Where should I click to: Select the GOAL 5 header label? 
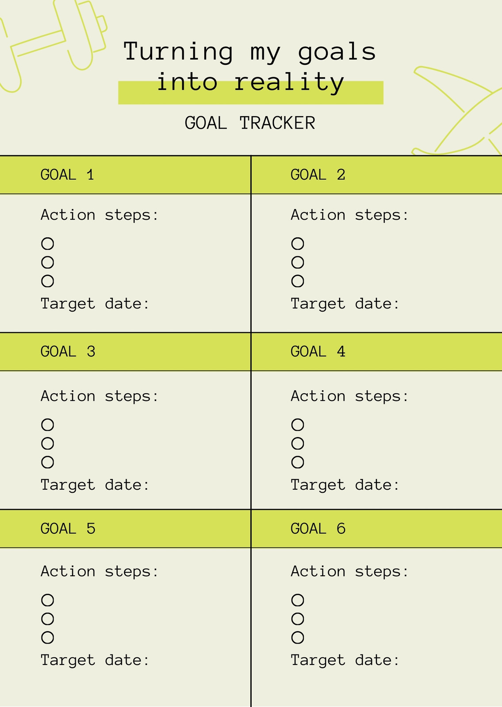[x=68, y=528]
